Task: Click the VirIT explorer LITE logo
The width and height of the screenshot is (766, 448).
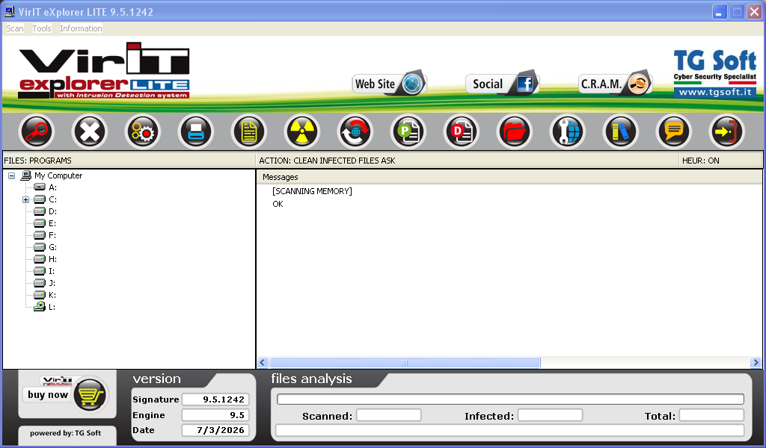Action: click(103, 71)
